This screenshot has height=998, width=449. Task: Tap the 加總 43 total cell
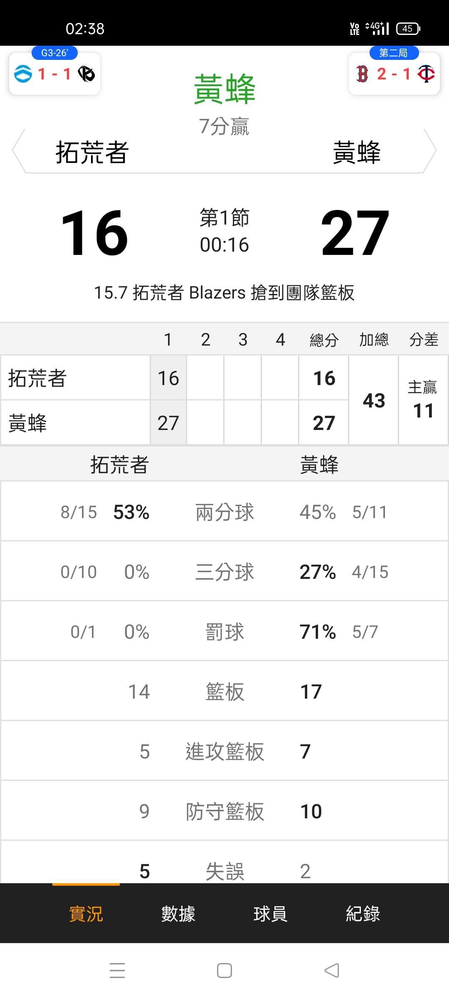(x=373, y=400)
